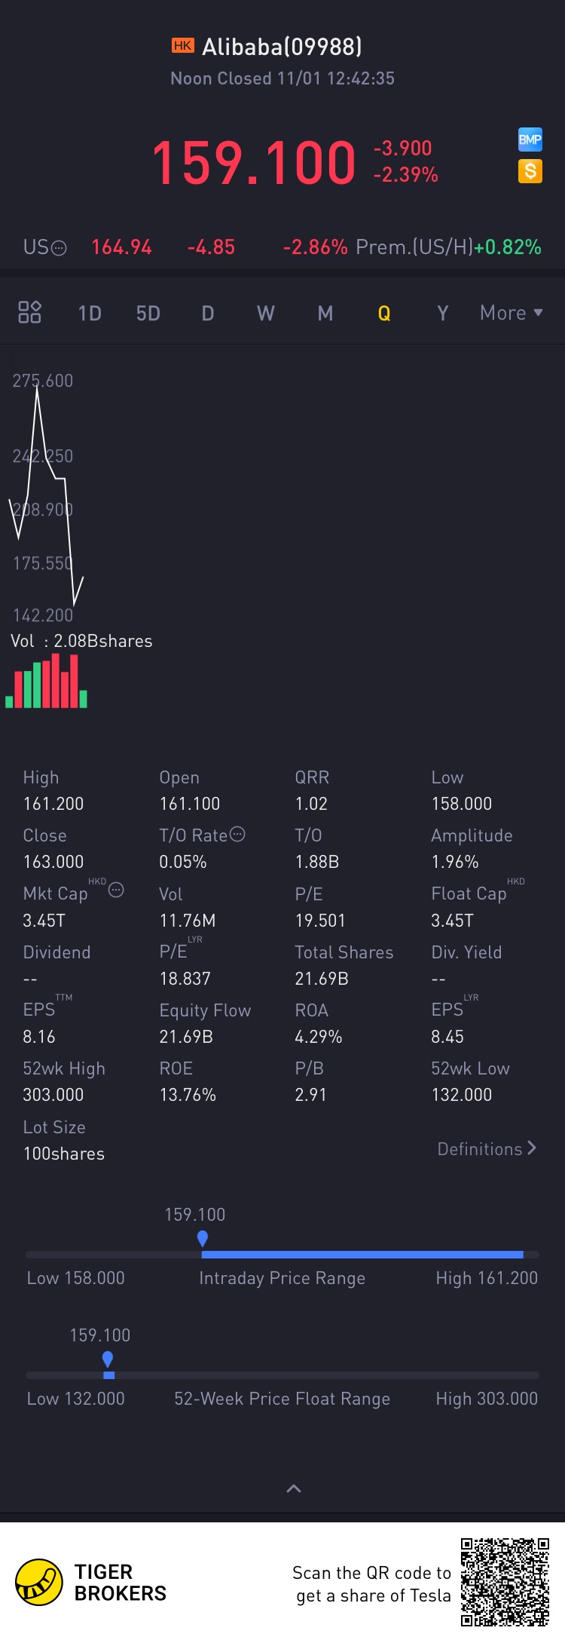The height and width of the screenshot is (1643, 565).
Task: Tap the Intraday Price Range marker
Action: (203, 1238)
